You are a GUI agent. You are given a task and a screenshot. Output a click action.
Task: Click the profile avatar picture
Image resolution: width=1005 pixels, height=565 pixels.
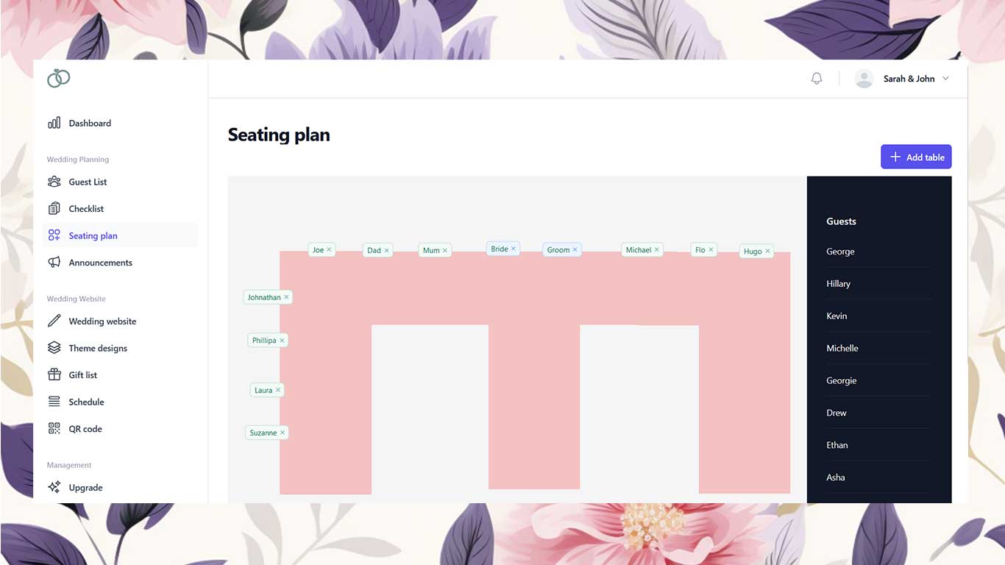864,78
